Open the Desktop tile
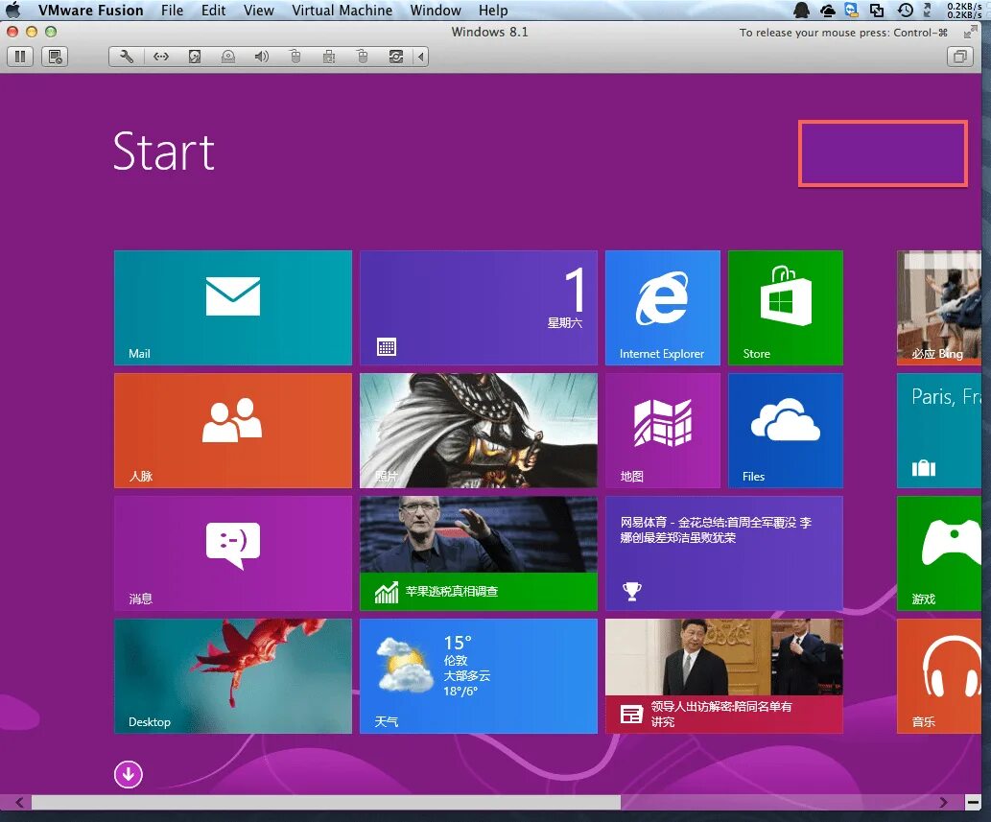 coord(232,676)
